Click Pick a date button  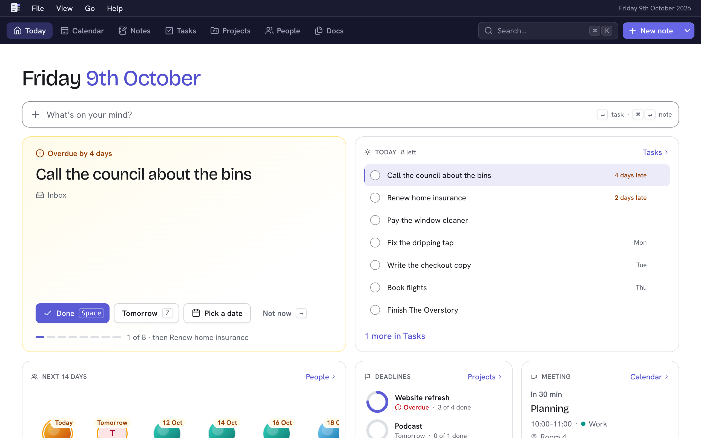[x=217, y=313]
